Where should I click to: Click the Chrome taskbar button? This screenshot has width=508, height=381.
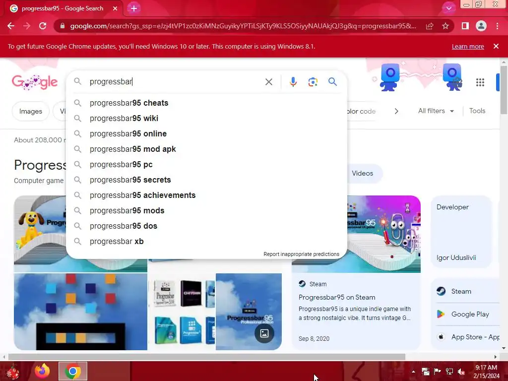pos(73,371)
